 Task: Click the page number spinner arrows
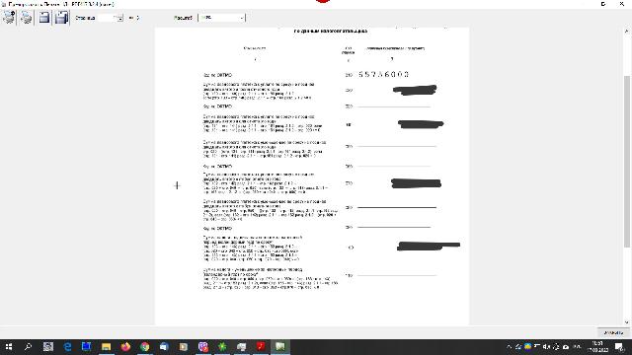tap(120, 18)
